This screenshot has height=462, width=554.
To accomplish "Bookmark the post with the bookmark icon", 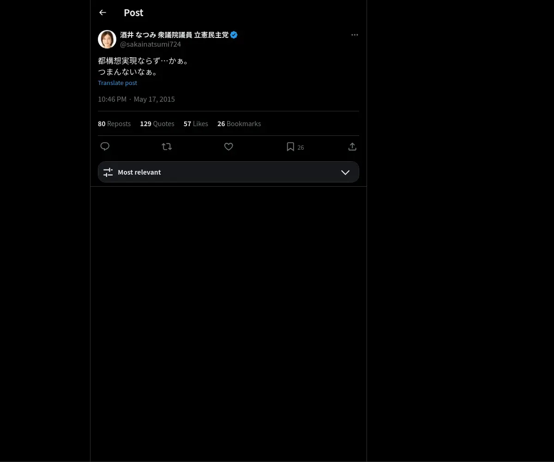I will [290, 146].
